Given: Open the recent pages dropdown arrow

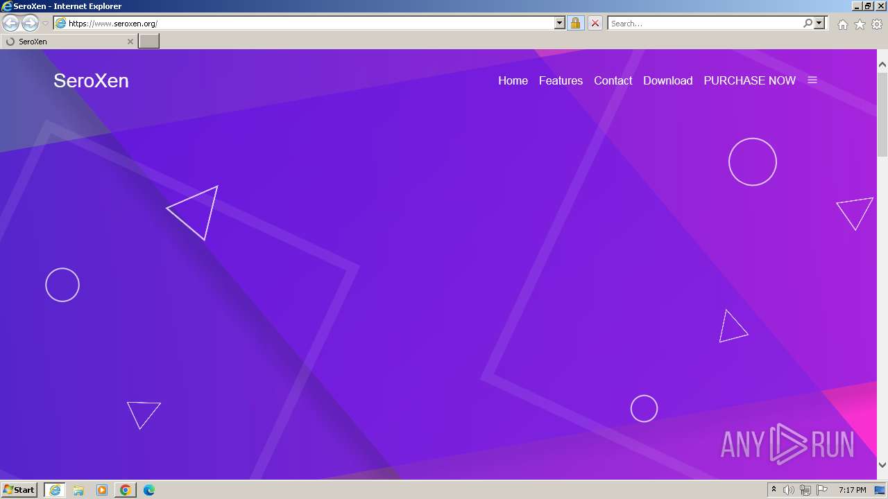Looking at the screenshot, I should 45,24.
